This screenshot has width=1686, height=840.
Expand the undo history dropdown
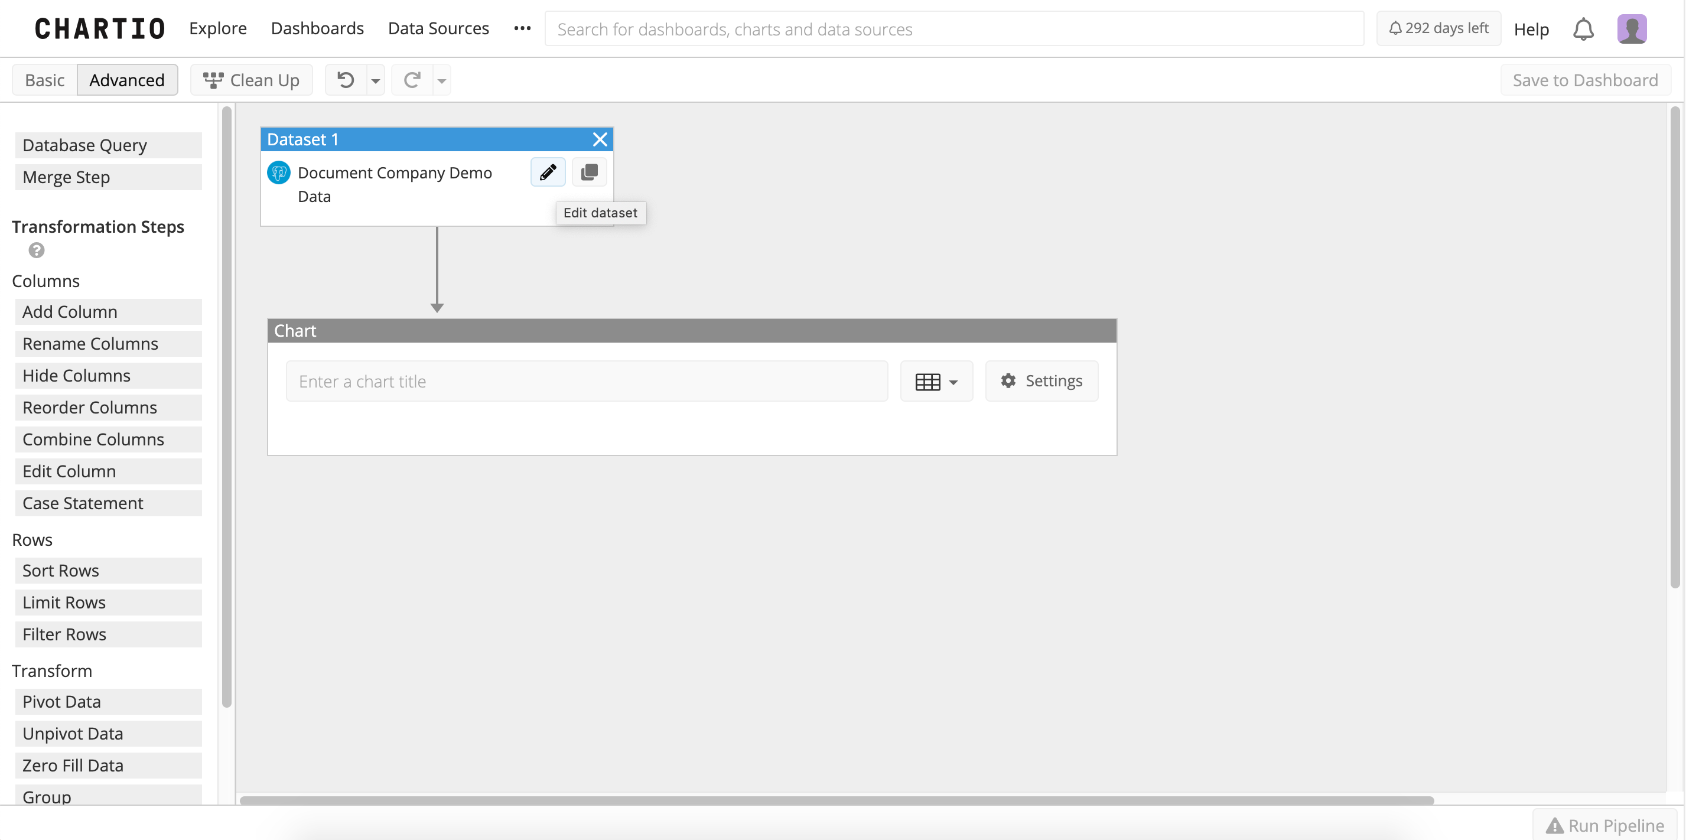(x=376, y=80)
